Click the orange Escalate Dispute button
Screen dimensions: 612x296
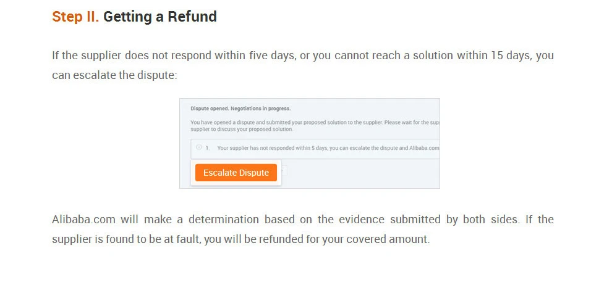click(236, 173)
